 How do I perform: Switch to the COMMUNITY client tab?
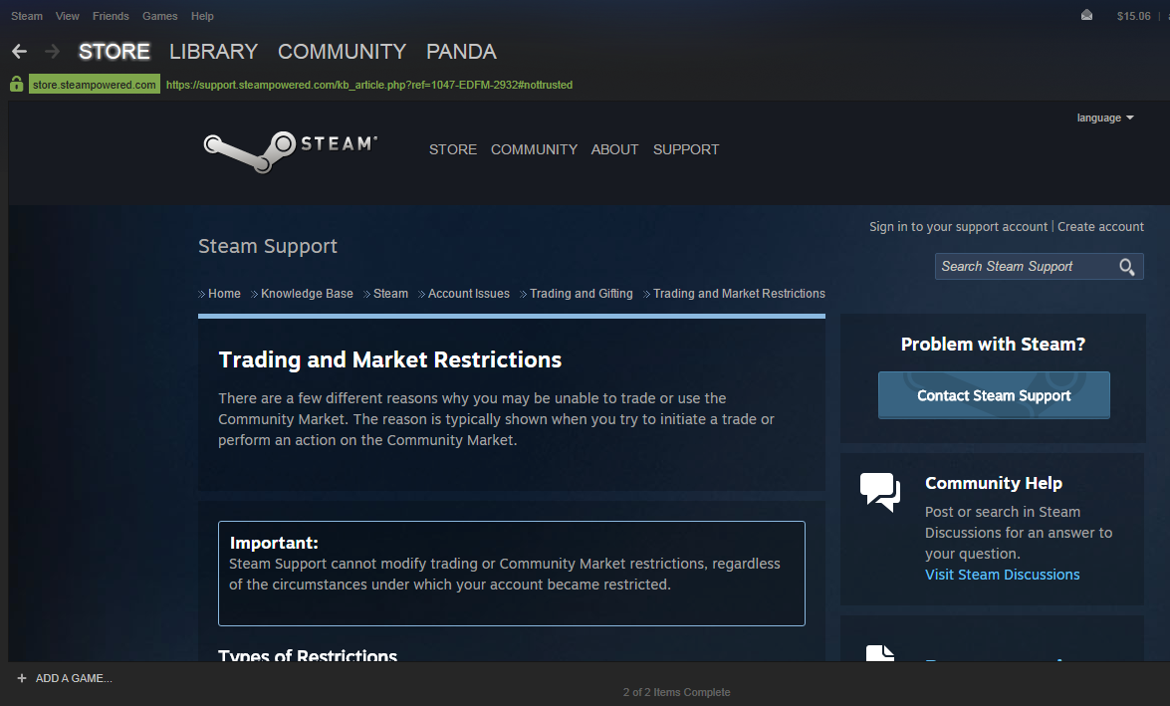coord(342,52)
